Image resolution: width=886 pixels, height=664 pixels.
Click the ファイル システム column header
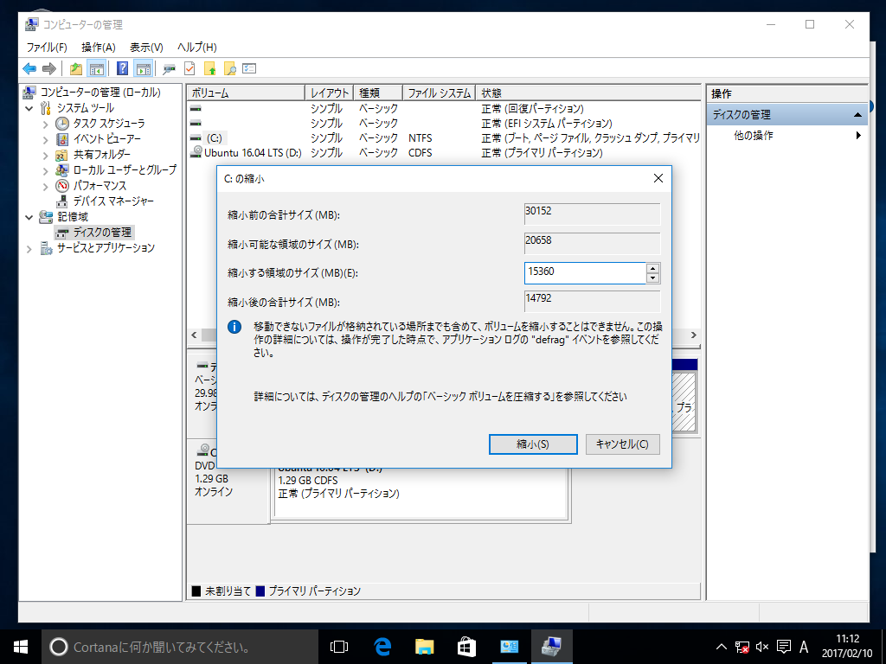pos(439,93)
